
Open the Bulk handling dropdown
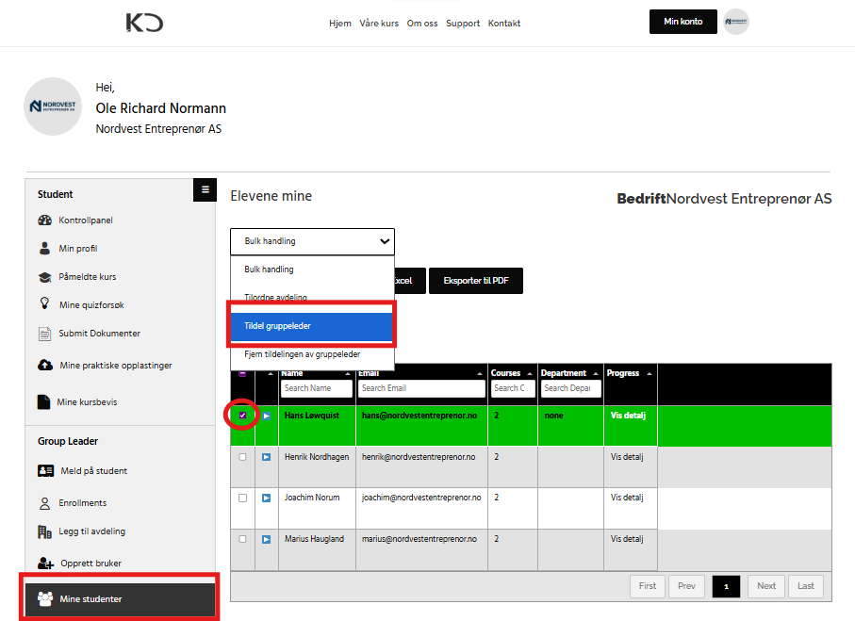pyautogui.click(x=312, y=241)
